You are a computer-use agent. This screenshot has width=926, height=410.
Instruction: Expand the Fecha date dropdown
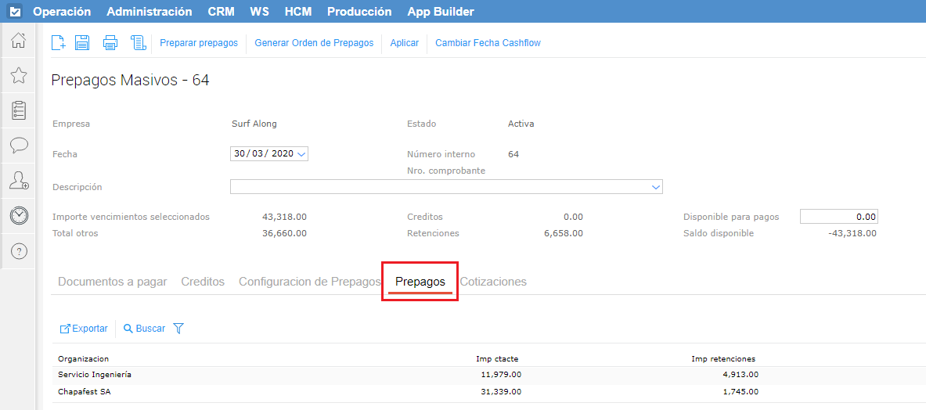point(302,154)
